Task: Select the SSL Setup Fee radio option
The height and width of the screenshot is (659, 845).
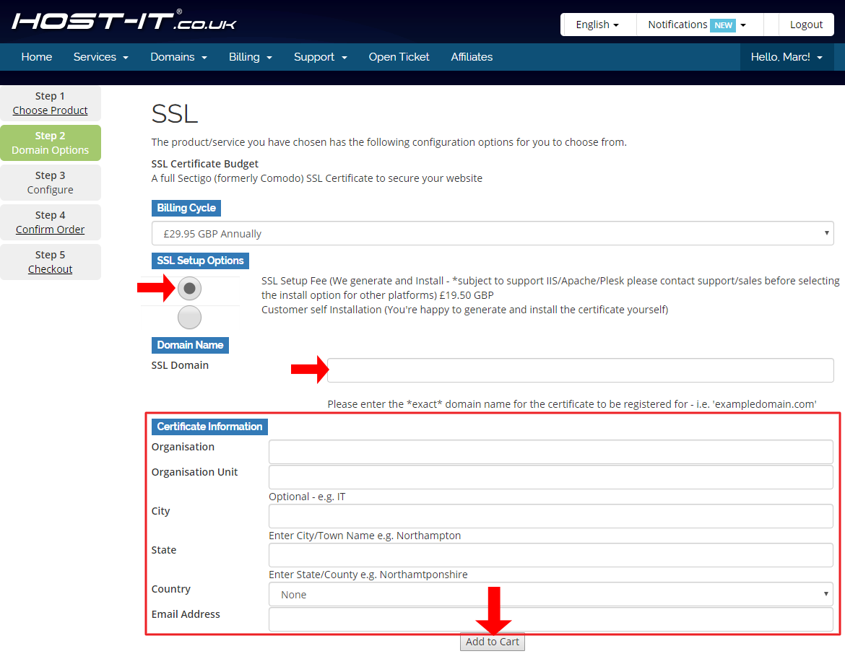Action: click(x=189, y=289)
